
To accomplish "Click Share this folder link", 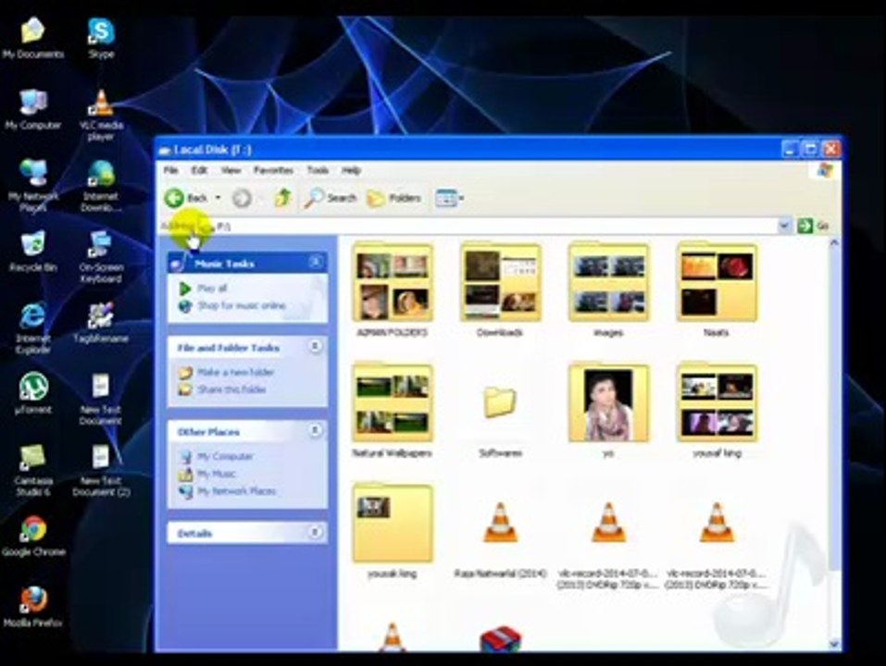I will pyautogui.click(x=231, y=389).
